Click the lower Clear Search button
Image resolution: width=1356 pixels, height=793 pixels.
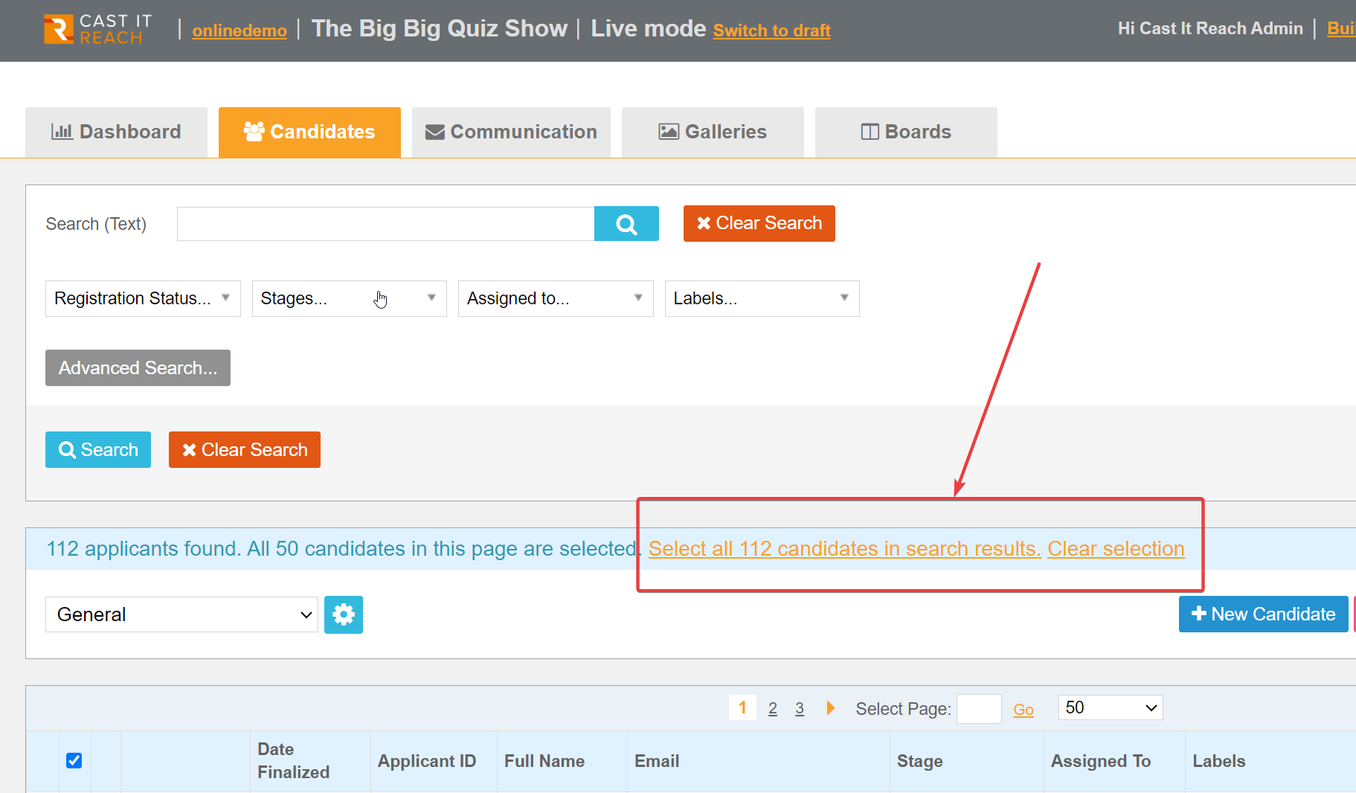[x=245, y=449]
